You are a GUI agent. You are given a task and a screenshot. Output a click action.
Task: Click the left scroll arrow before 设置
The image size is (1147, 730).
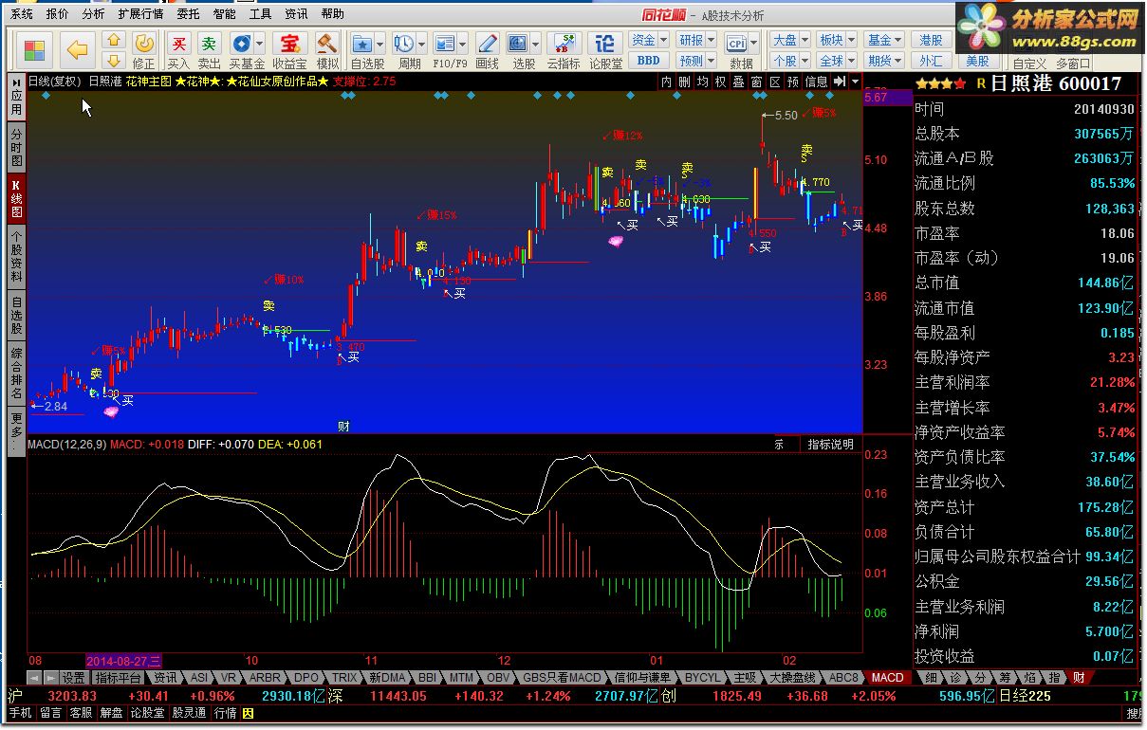pyautogui.click(x=34, y=677)
